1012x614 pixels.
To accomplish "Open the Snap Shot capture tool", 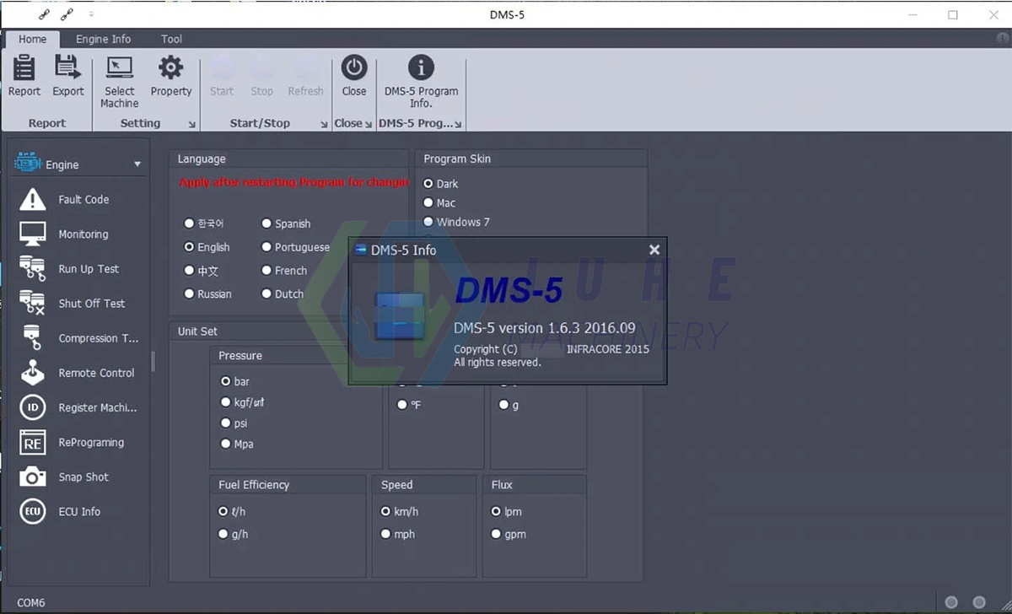I will pos(83,477).
